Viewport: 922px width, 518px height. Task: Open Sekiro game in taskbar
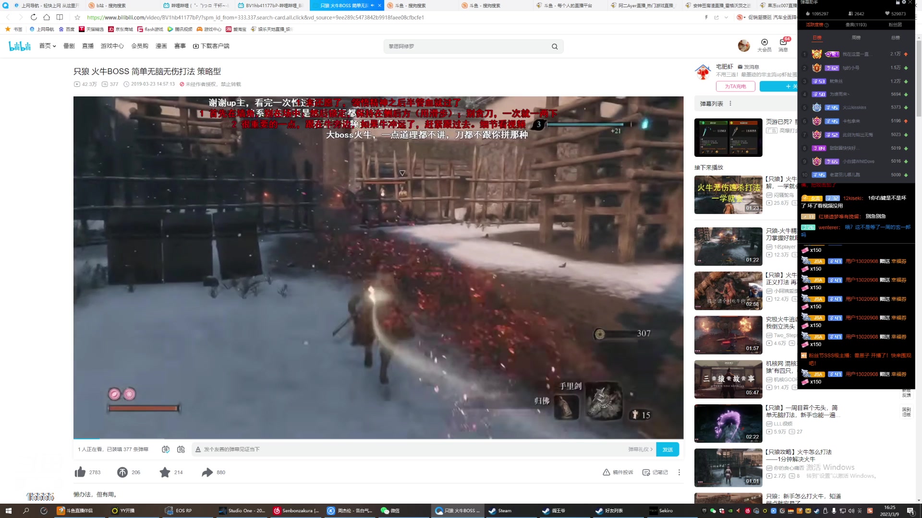coord(662,511)
